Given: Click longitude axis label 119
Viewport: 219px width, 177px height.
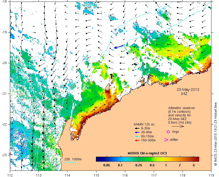Looking at the screenshot, I should click(x=211, y=175).
